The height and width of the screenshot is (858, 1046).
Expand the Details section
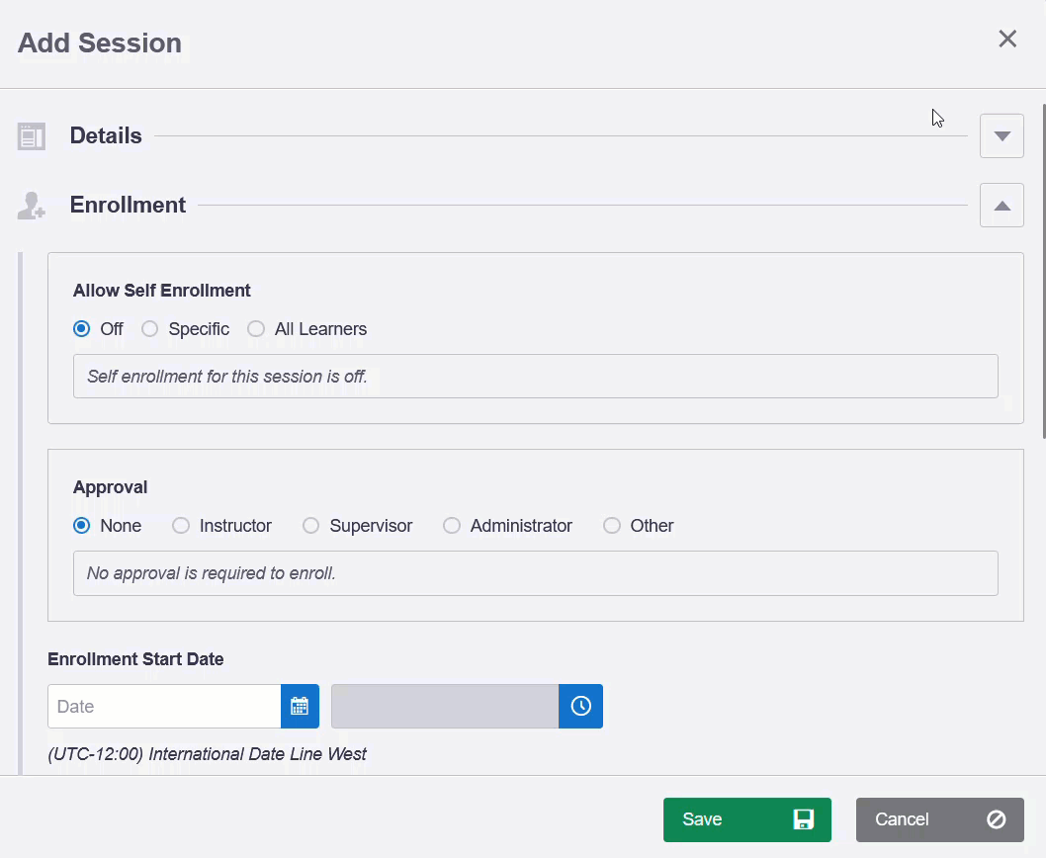tap(1002, 135)
